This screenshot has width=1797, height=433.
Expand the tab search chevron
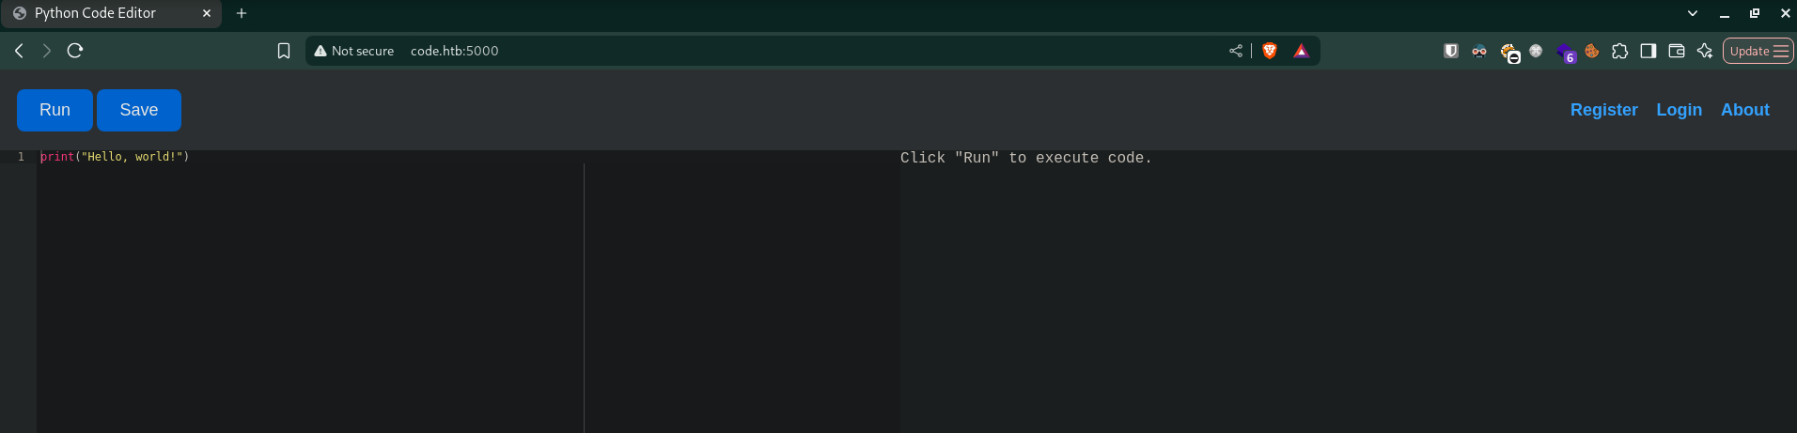pos(1693,13)
